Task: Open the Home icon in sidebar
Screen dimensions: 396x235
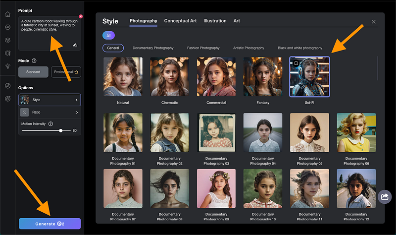Action: coord(7,14)
